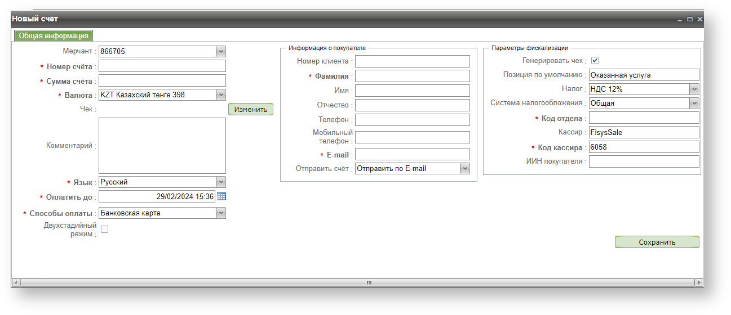Maximize the Новый счёт window
Viewport: 731px width, 315px height.
(x=690, y=20)
